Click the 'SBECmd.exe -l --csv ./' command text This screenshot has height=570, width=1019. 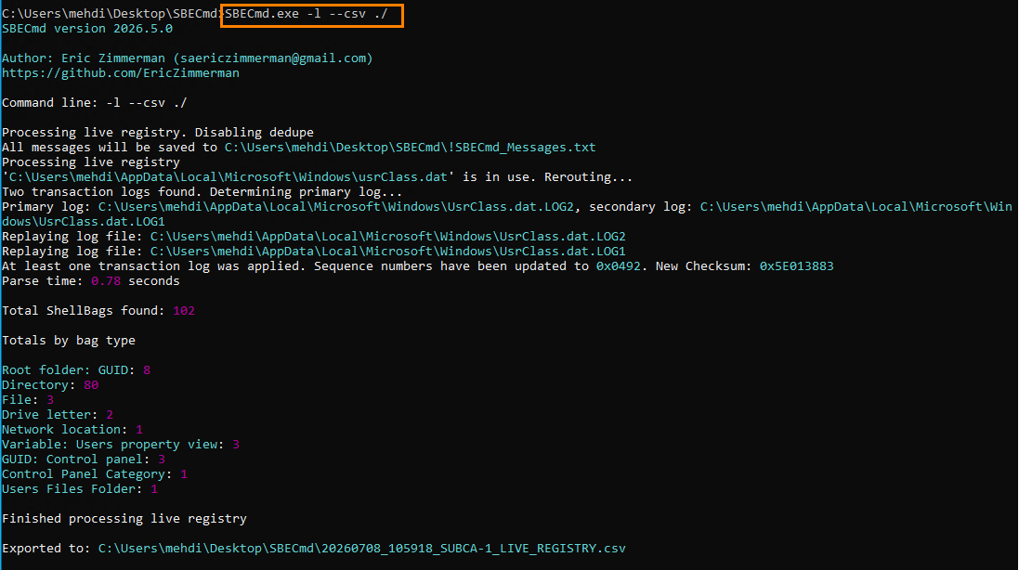307,14
